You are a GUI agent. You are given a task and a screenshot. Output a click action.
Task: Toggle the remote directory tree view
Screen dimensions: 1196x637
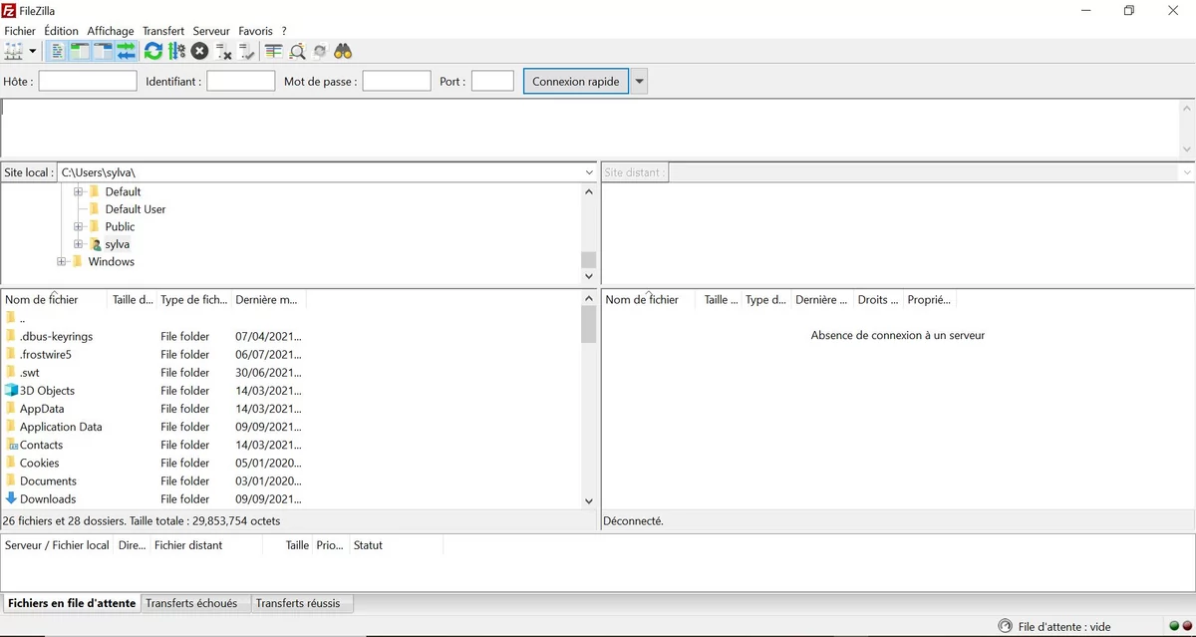click(x=103, y=51)
